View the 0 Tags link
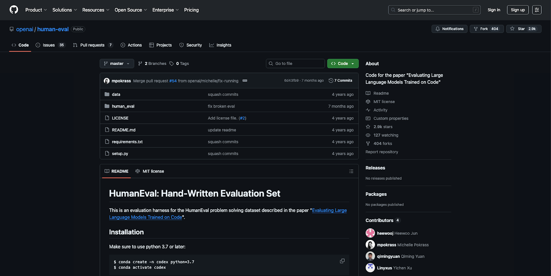 pyautogui.click(x=179, y=64)
